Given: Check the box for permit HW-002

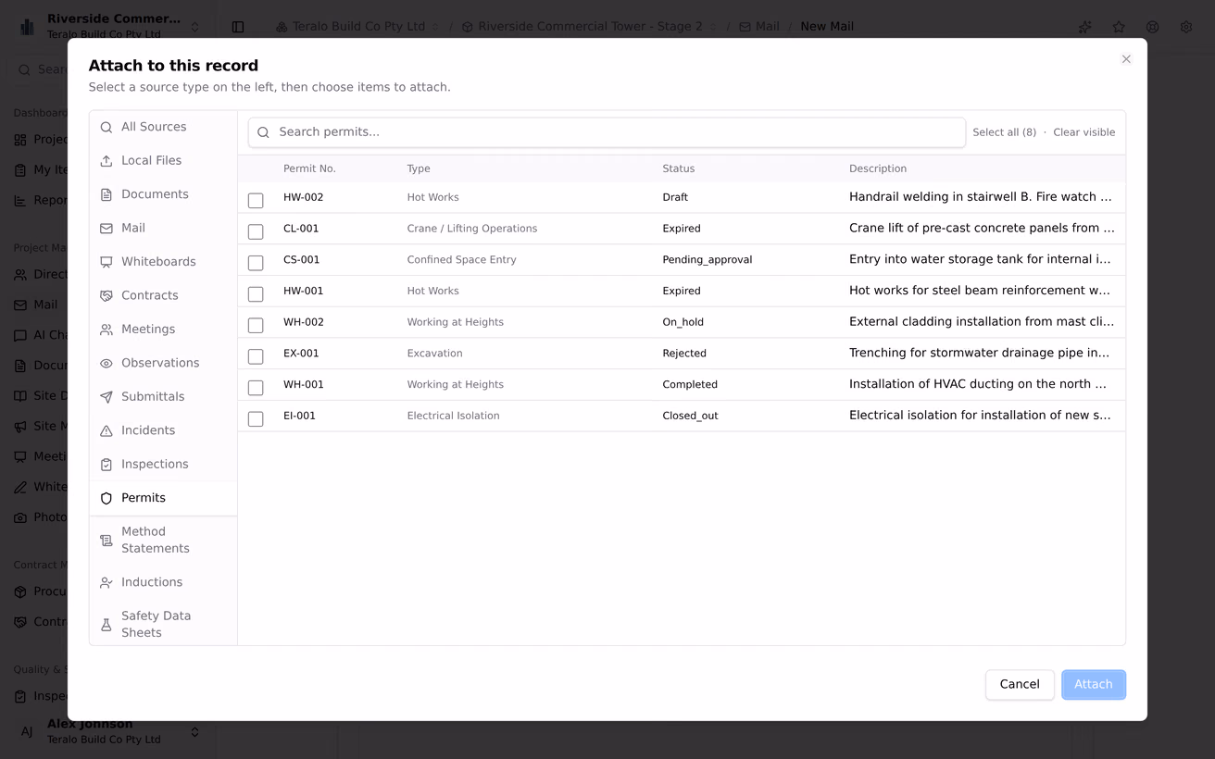Looking at the screenshot, I should pyautogui.click(x=256, y=200).
